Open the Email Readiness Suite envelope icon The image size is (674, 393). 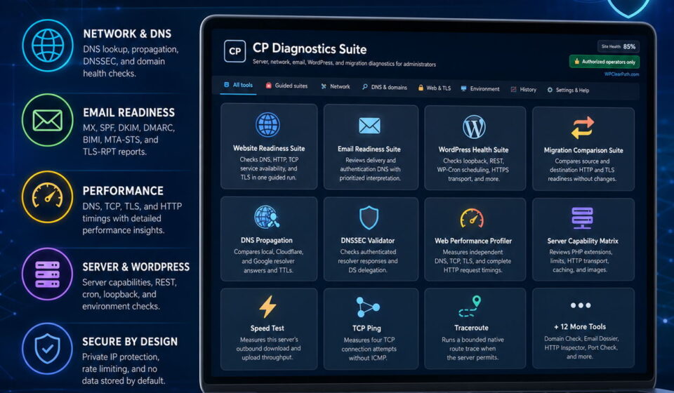coord(369,126)
